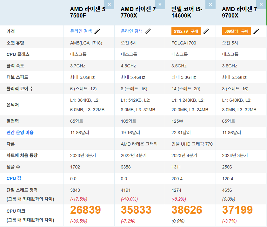Click first-seen date 2024년 3분기
Screen dimensions: 267x227
point(235,155)
